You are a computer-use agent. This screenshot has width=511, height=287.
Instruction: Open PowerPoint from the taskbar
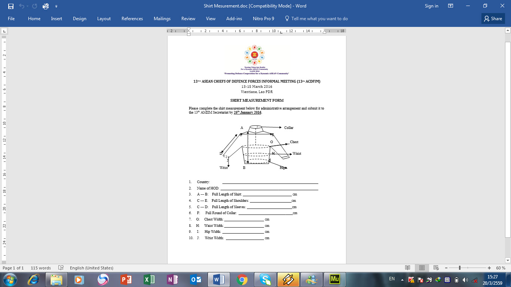click(126, 280)
